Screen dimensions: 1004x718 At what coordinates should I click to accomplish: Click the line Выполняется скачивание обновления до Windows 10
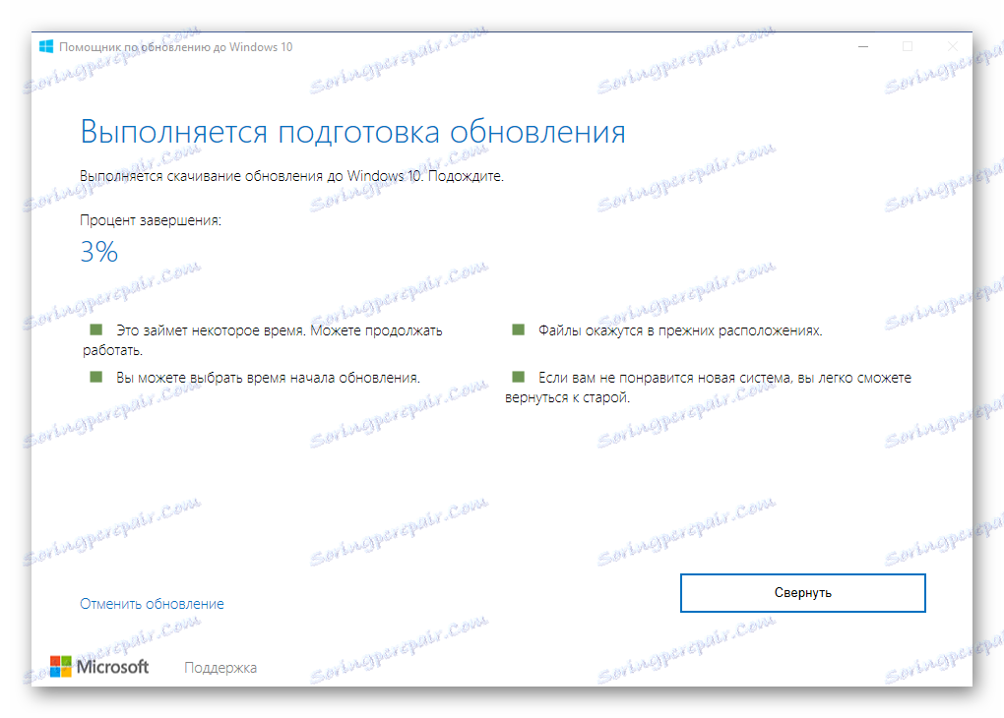tap(252, 176)
